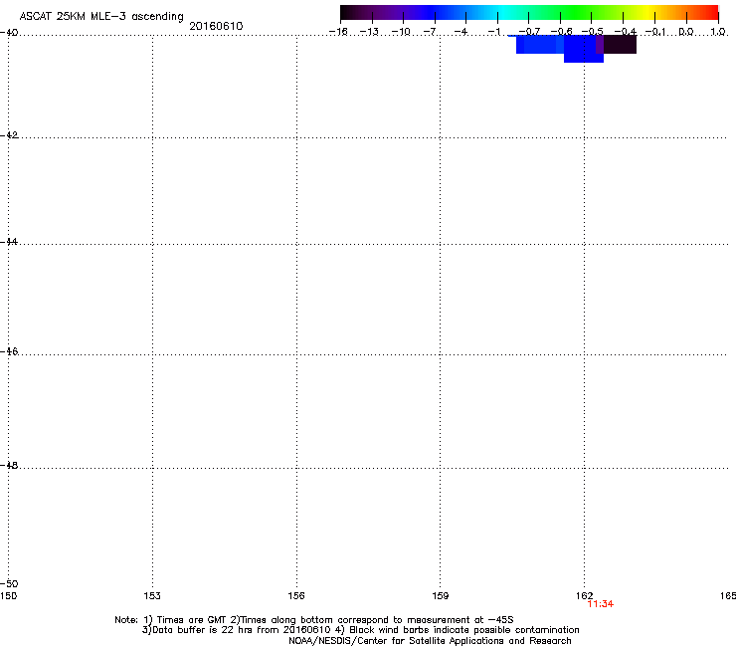Click the latitude label -42
The image size is (736, 647).
point(9,135)
